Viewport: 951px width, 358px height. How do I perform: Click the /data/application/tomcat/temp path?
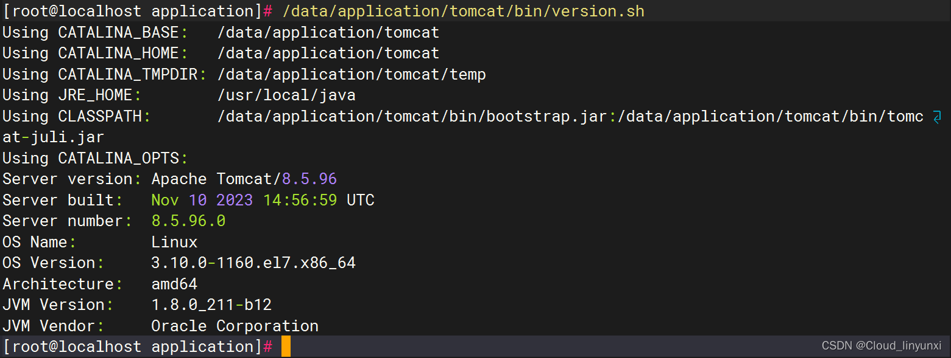pyautogui.click(x=352, y=74)
